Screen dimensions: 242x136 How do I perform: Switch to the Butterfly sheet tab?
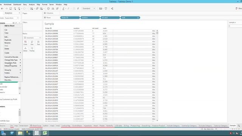point(110,126)
